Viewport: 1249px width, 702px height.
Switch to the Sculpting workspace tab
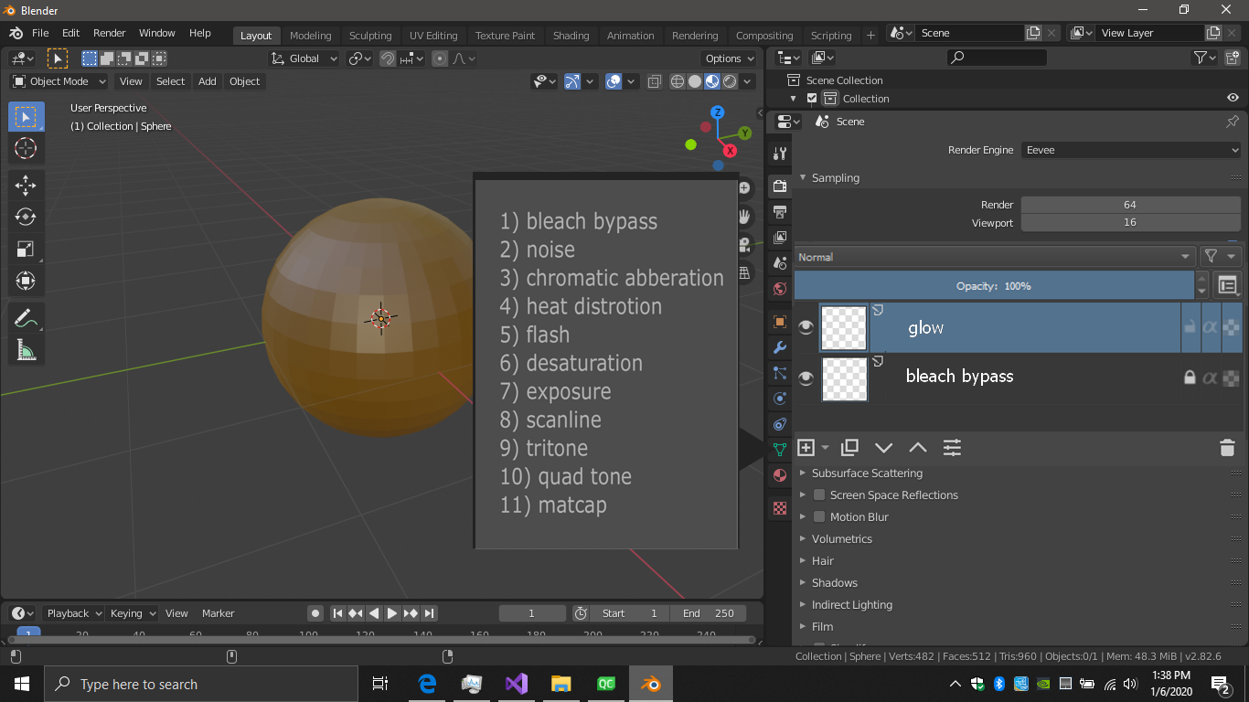pyautogui.click(x=370, y=36)
